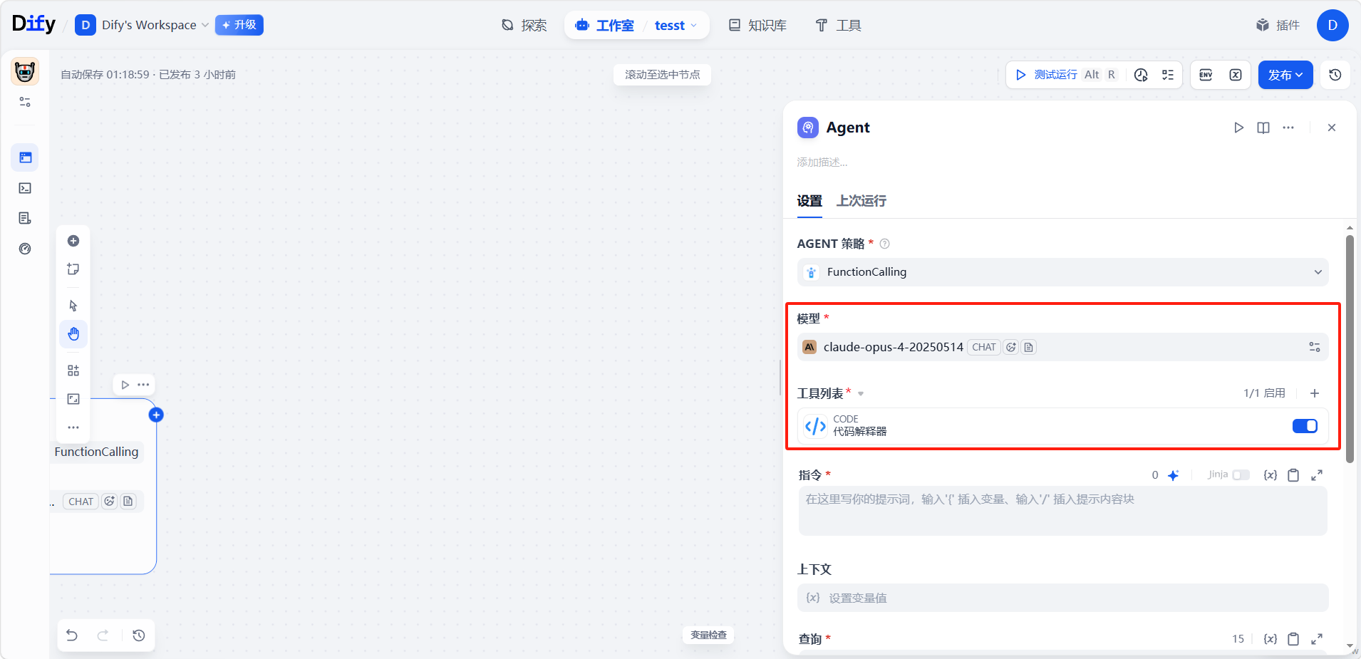Open the run history clock icon

coord(1141,75)
